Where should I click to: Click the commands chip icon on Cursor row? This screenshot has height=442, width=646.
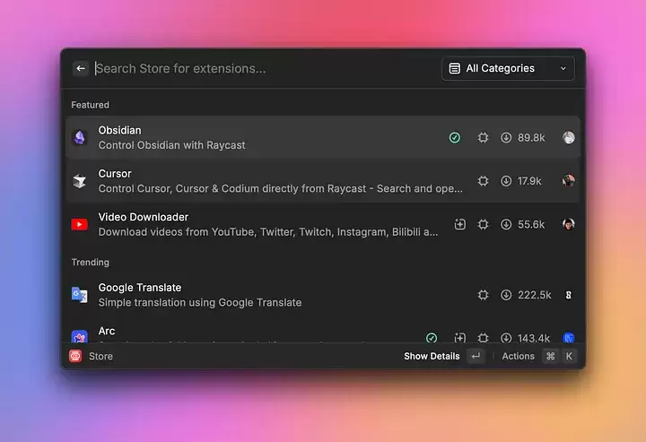tap(483, 181)
